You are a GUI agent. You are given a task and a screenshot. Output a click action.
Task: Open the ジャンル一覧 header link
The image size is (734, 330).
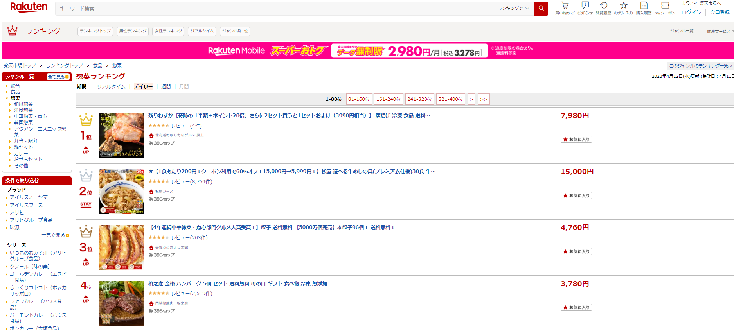(682, 31)
